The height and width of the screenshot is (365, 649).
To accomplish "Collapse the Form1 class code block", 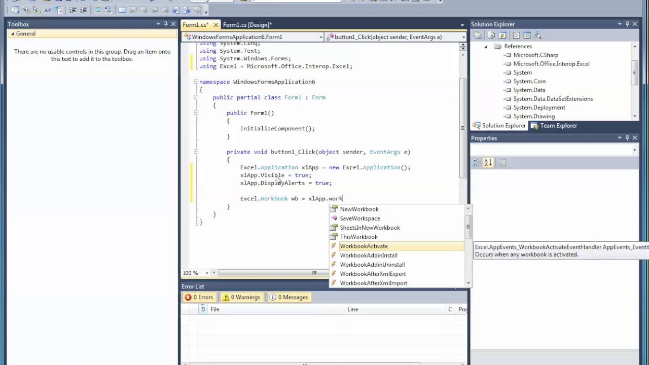I will [196, 97].
